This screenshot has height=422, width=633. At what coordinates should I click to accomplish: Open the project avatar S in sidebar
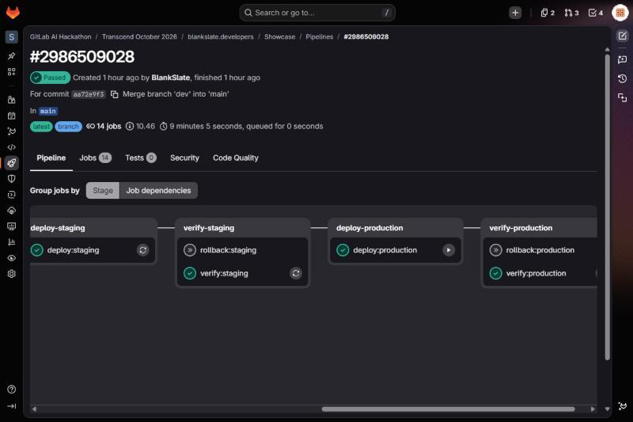[11, 37]
